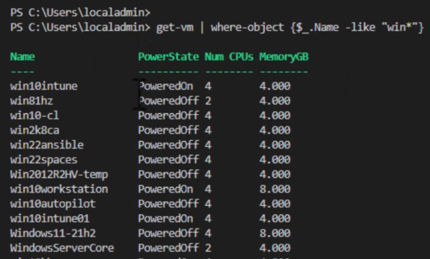This screenshot has width=430, height=259.
Task: Click the win2k8ca VM name
Action: [x=35, y=130]
